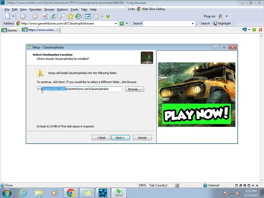This screenshot has width=264, height=198.
Task: Click the Plug-ins compass icon
Action: (x=220, y=16)
